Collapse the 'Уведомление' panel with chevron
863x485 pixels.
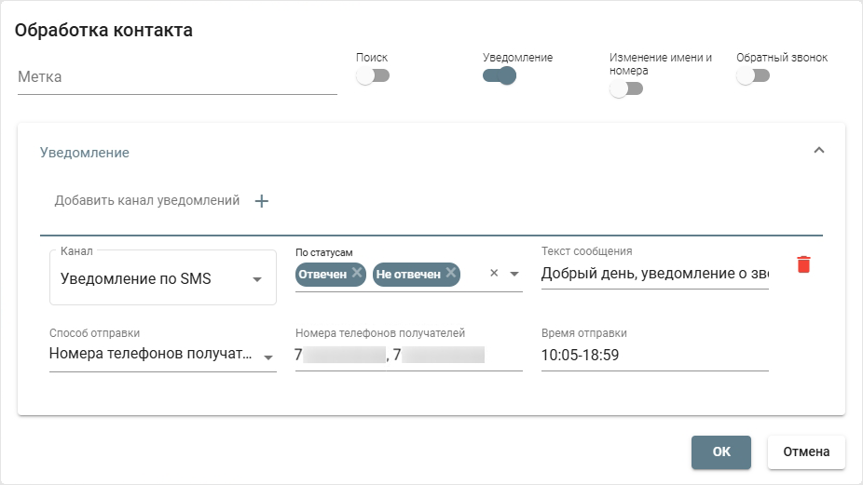click(819, 150)
